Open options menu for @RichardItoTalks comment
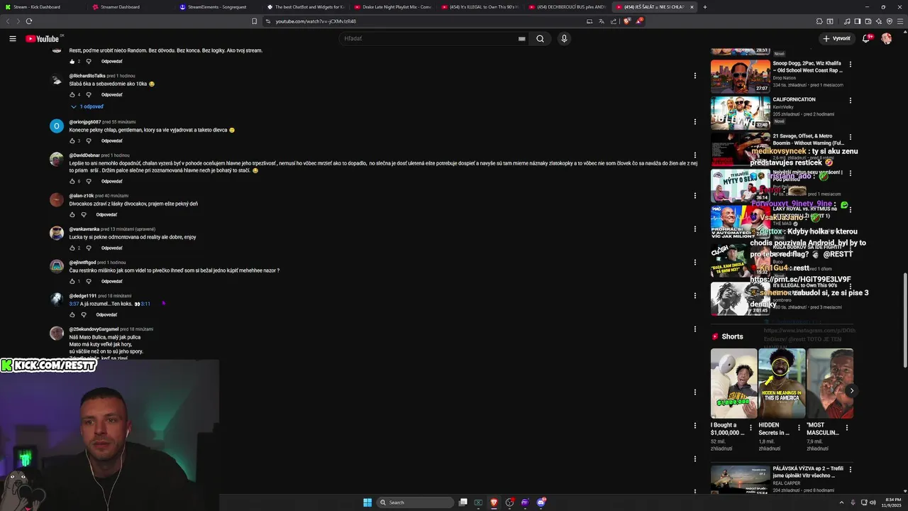The width and height of the screenshot is (908, 511). click(x=694, y=75)
